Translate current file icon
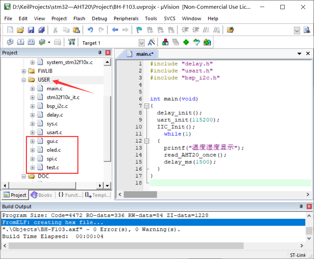 pos(10,42)
